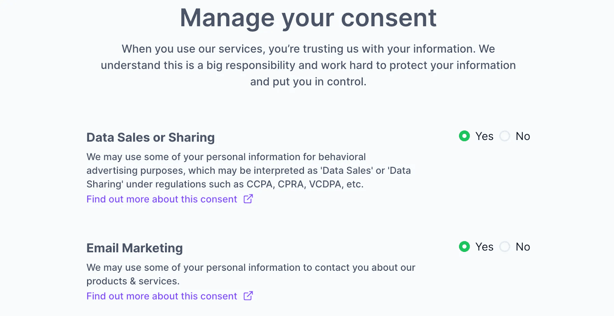Select No radio for Data Sales or Sharing
This screenshot has height=316, width=614.
505,136
